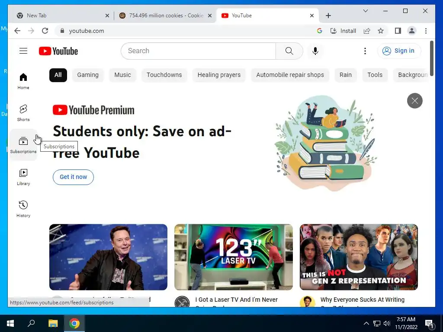This screenshot has width=443, height=332.
Task: Dismiss the YouTube Premium promo banner
Action: click(414, 100)
